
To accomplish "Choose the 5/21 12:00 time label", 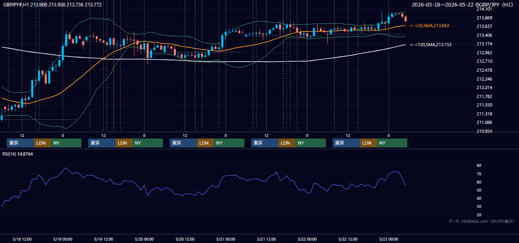I will click(x=266, y=239).
